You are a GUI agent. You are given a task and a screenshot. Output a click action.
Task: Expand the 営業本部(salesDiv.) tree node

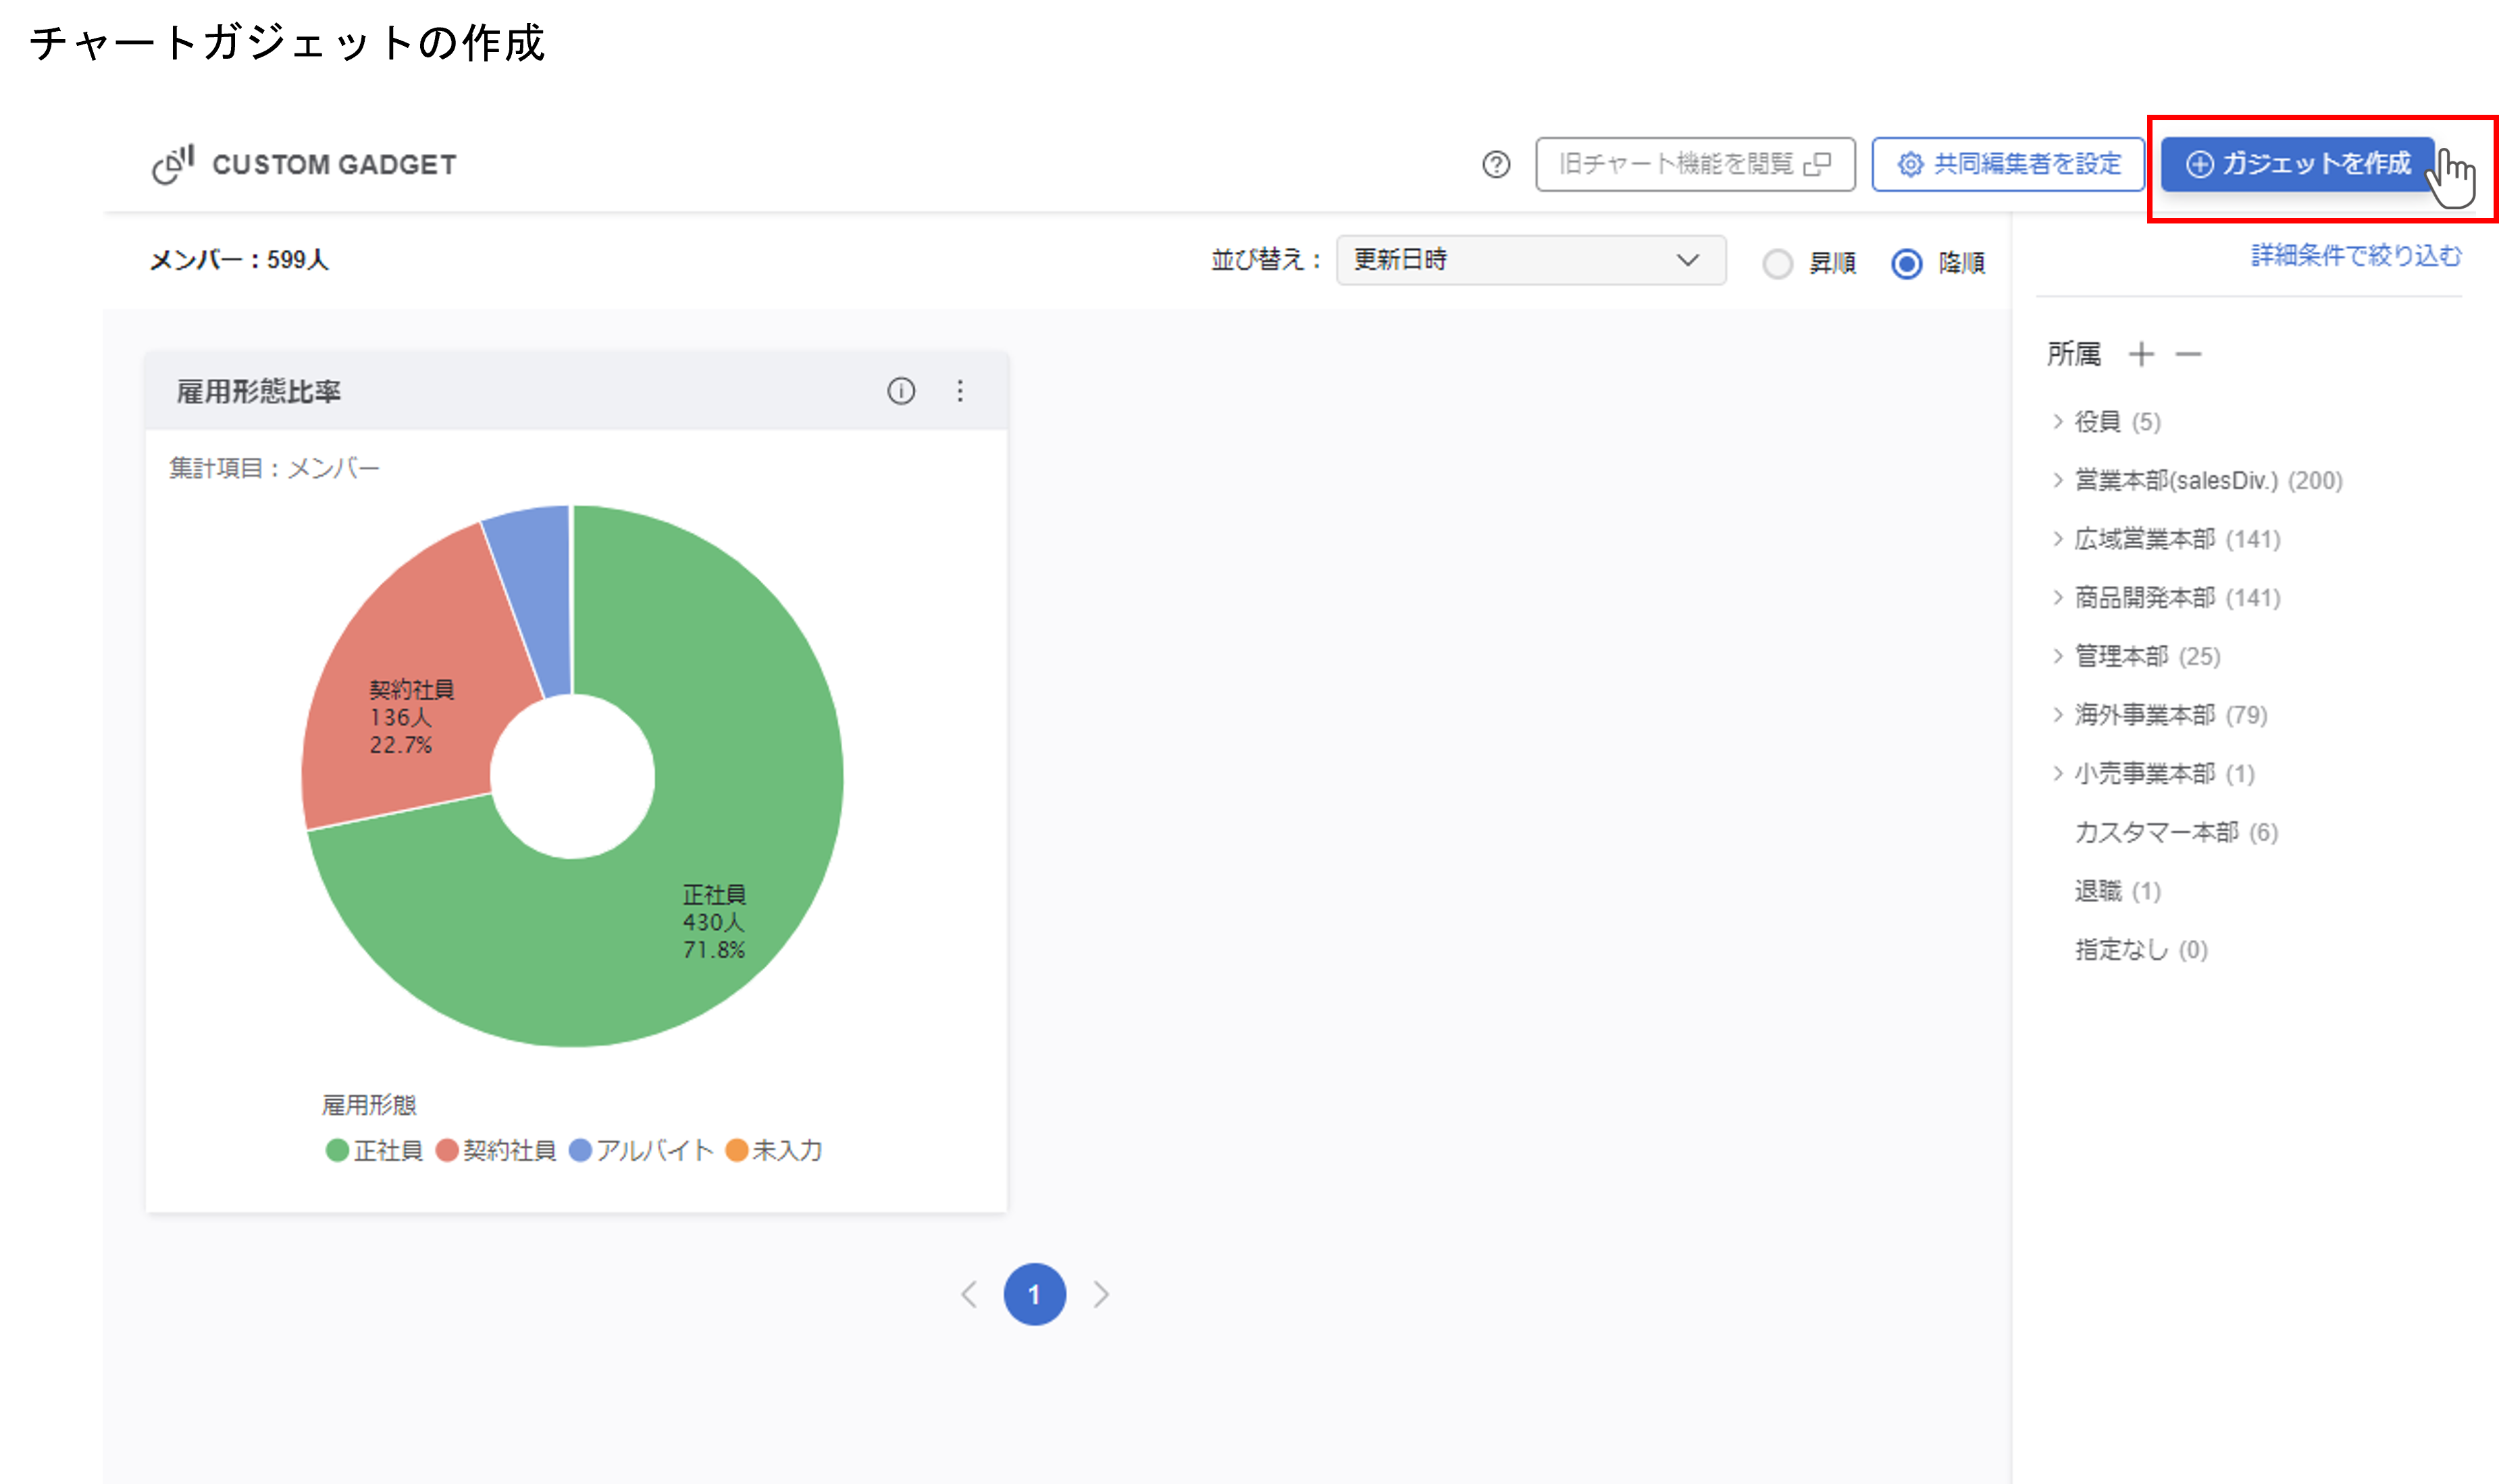click(x=2058, y=480)
